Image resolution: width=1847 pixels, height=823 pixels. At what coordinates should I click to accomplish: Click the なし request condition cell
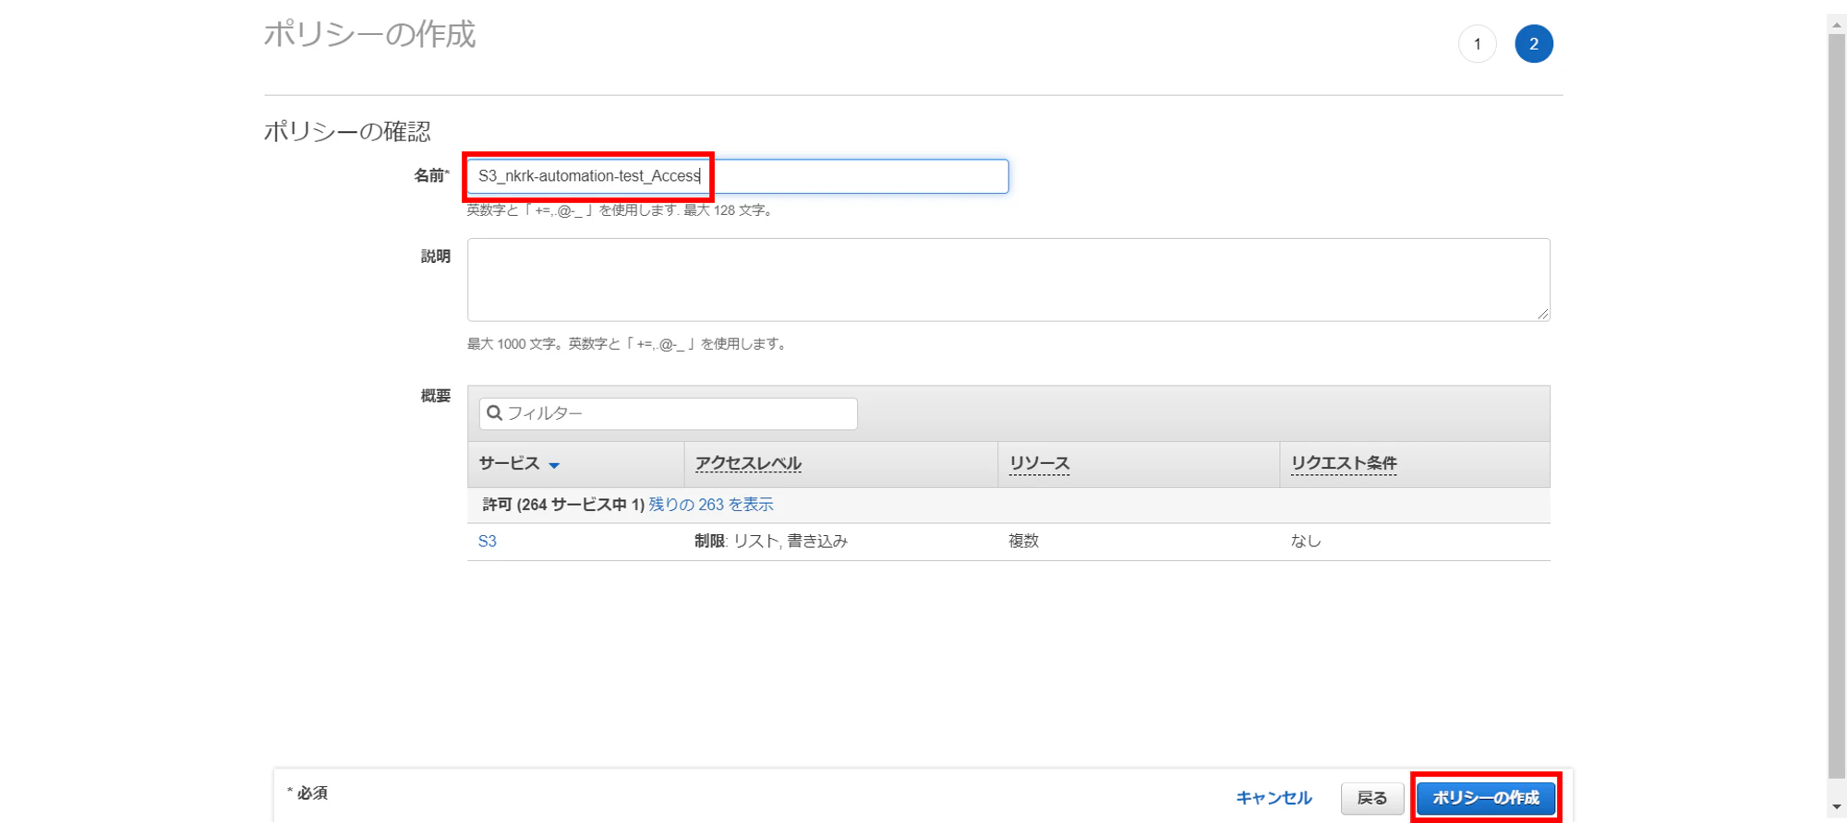click(x=1306, y=542)
